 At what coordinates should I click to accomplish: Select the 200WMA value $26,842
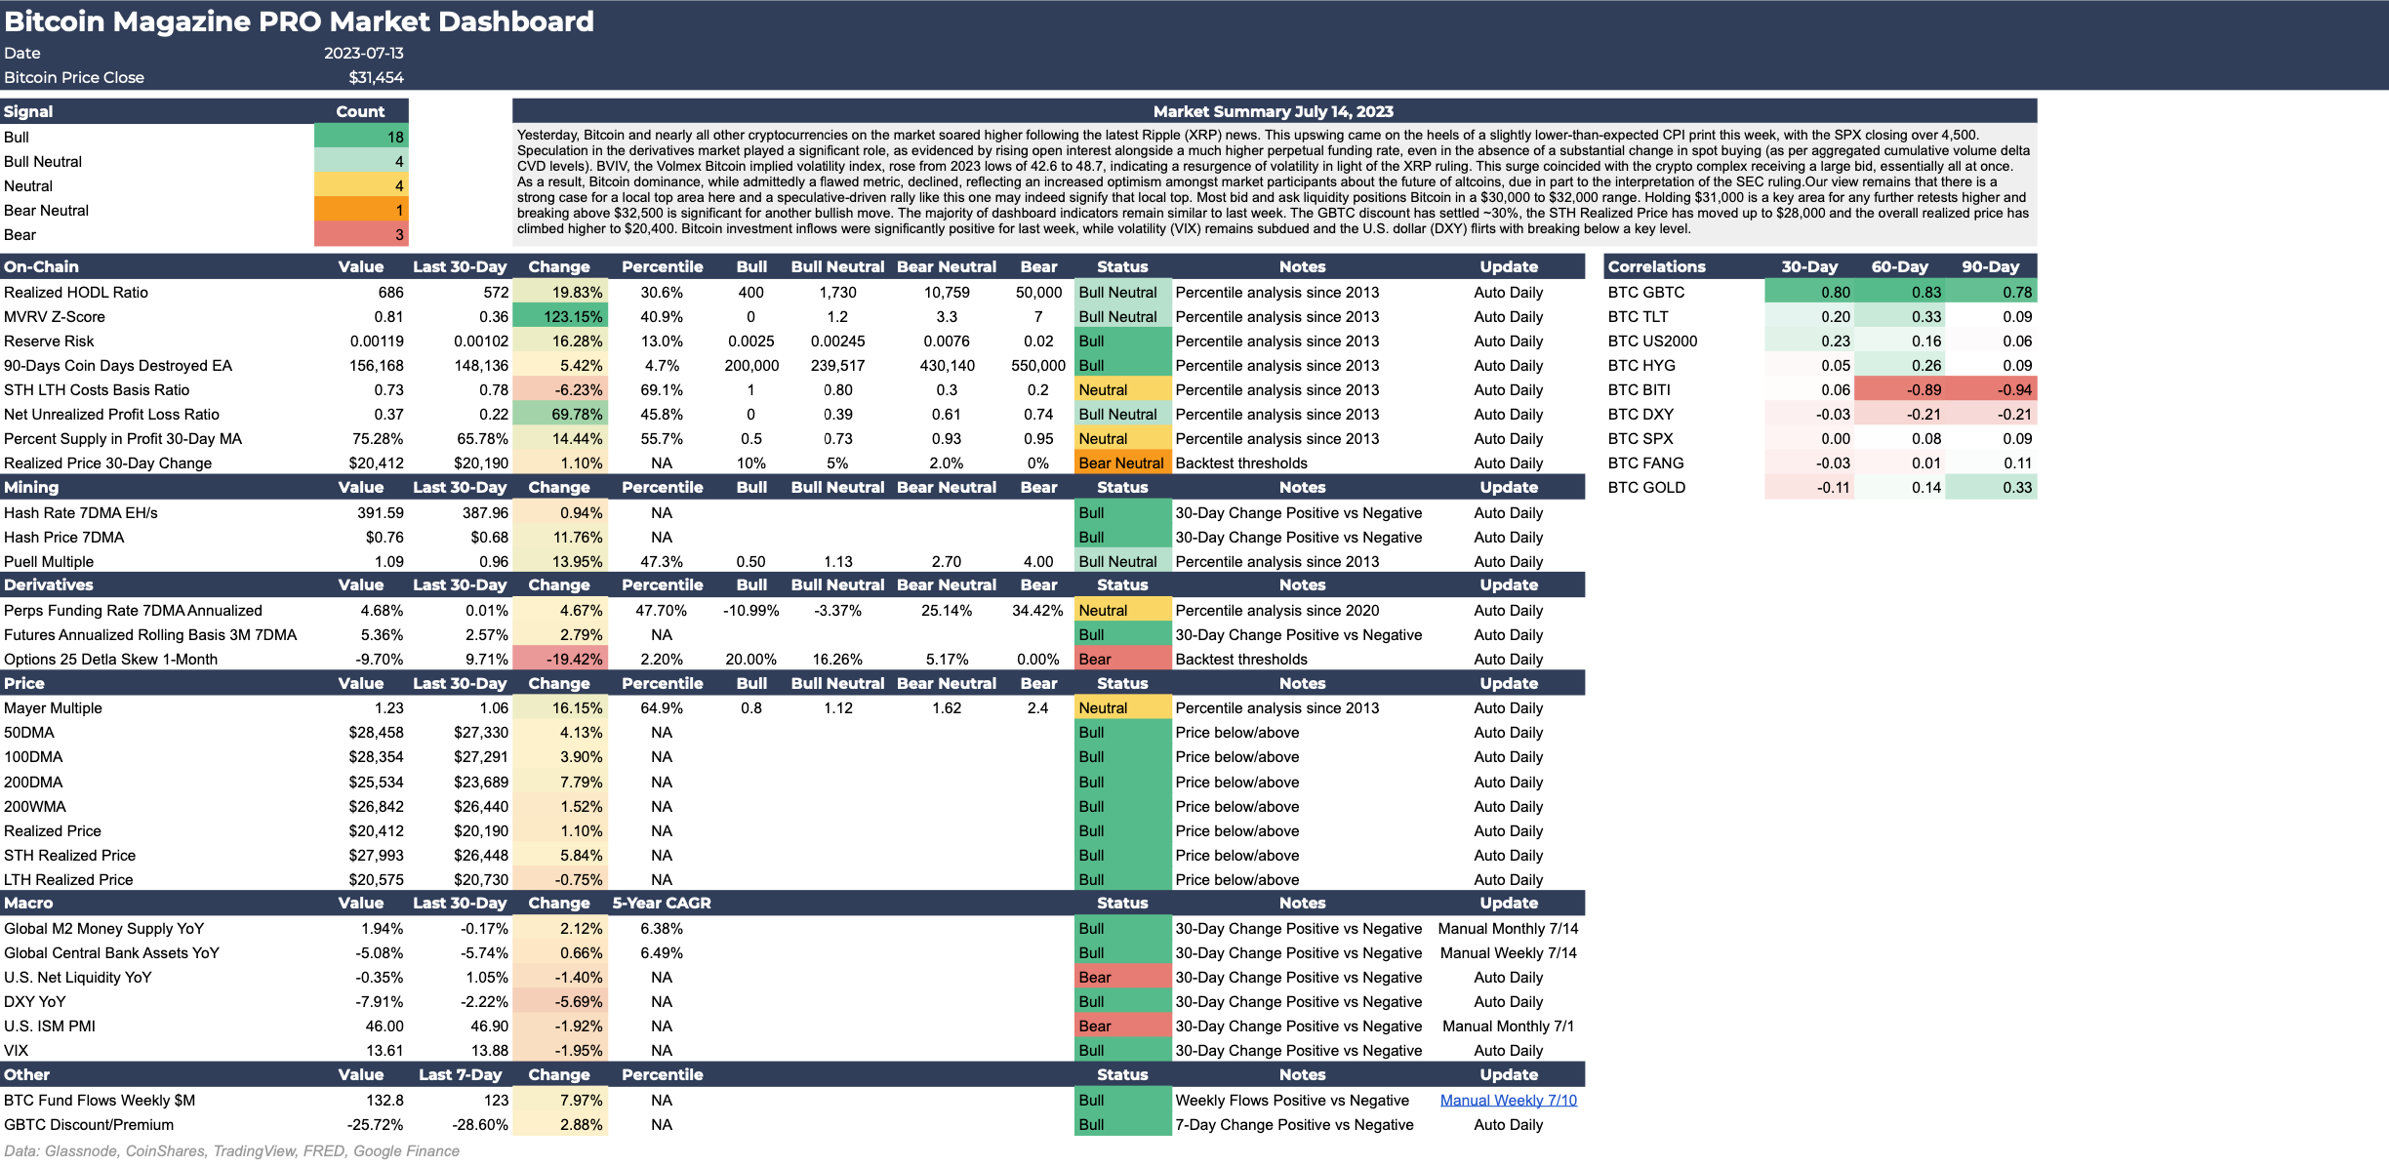pos(376,806)
